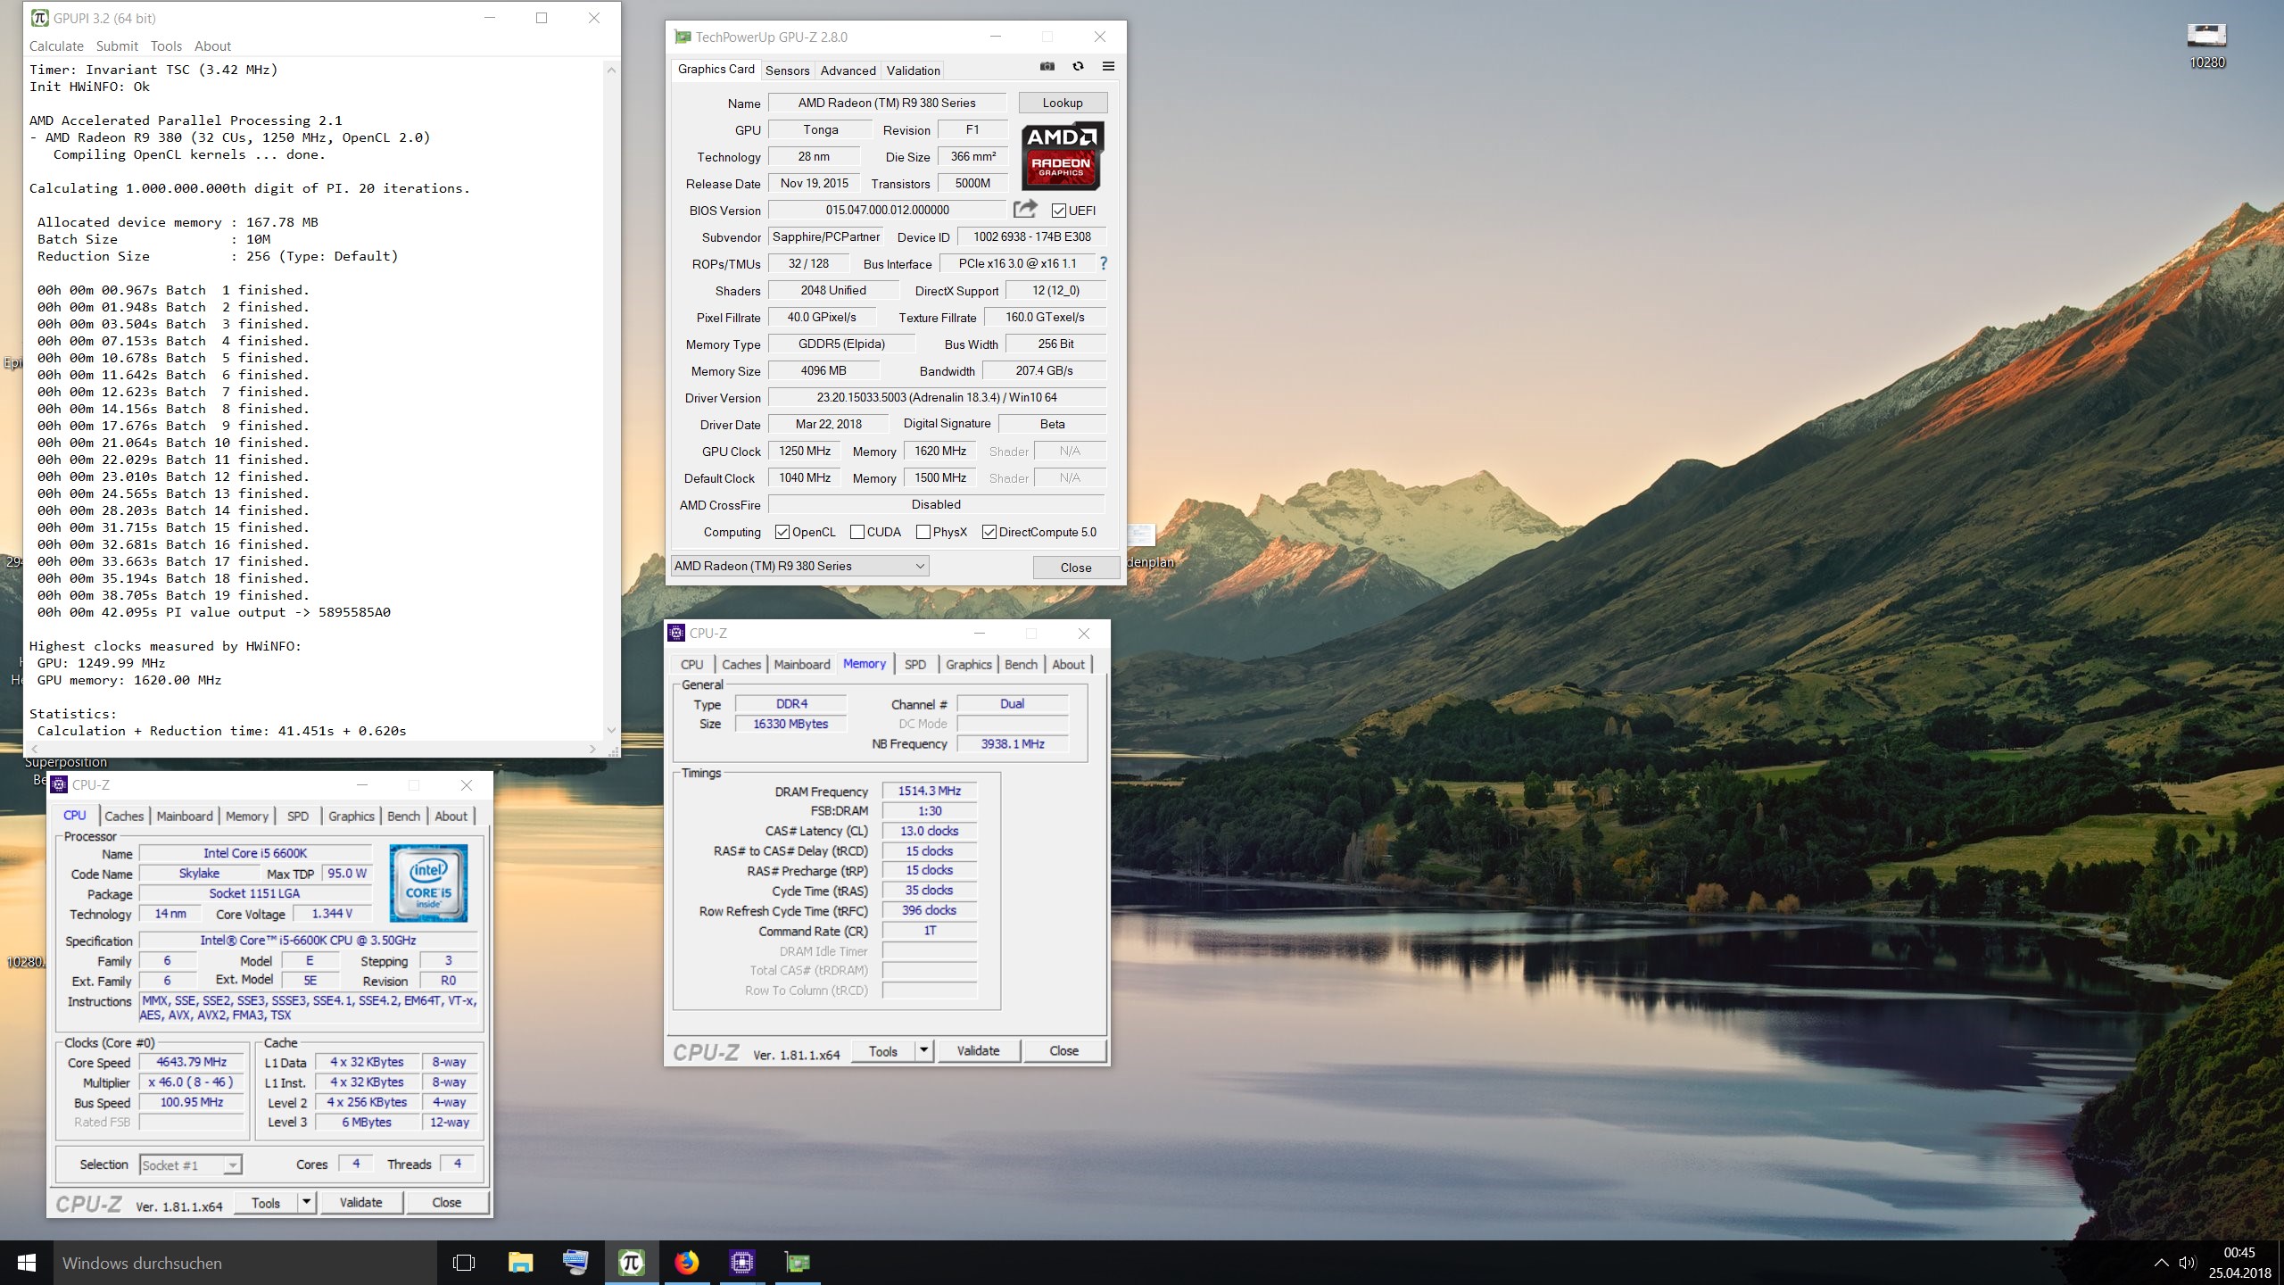This screenshot has height=1285, width=2284.
Task: Open the GPU selection dropdown in GPU-Z
Action: point(799,566)
